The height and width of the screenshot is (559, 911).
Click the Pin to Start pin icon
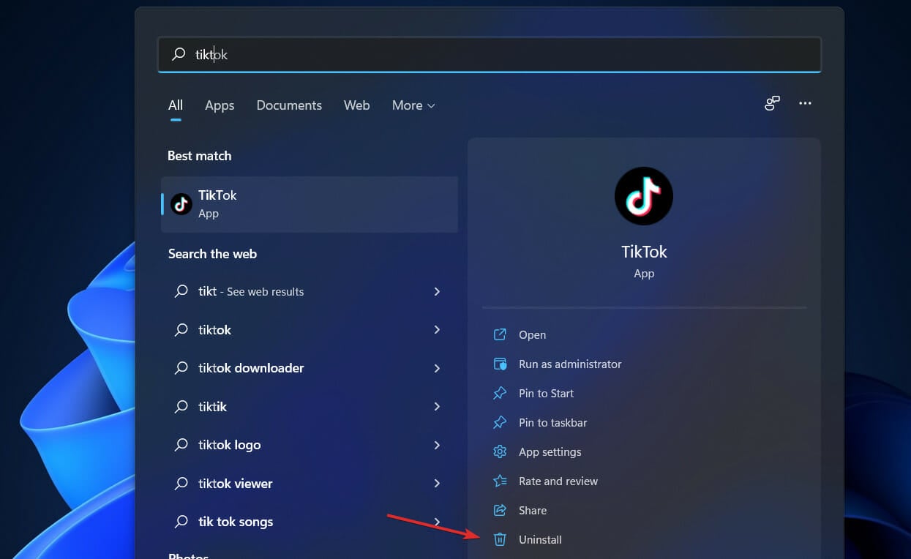(500, 393)
